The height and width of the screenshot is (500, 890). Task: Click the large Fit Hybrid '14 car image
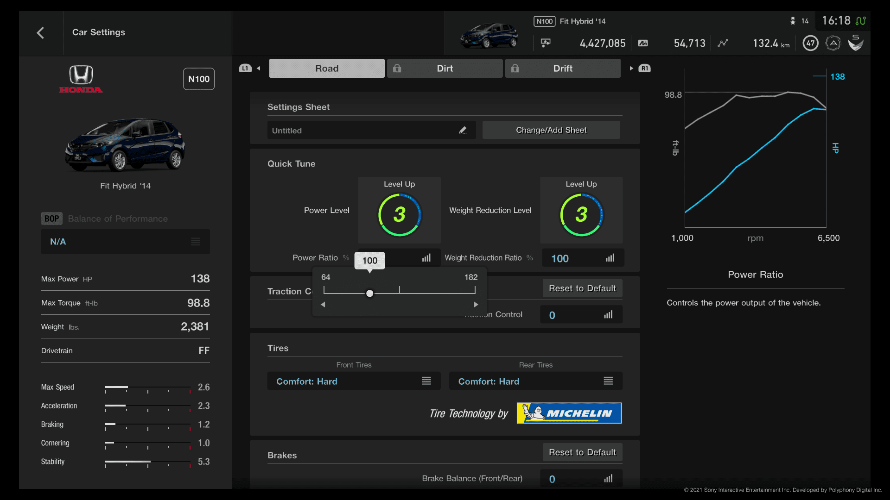[125, 144]
